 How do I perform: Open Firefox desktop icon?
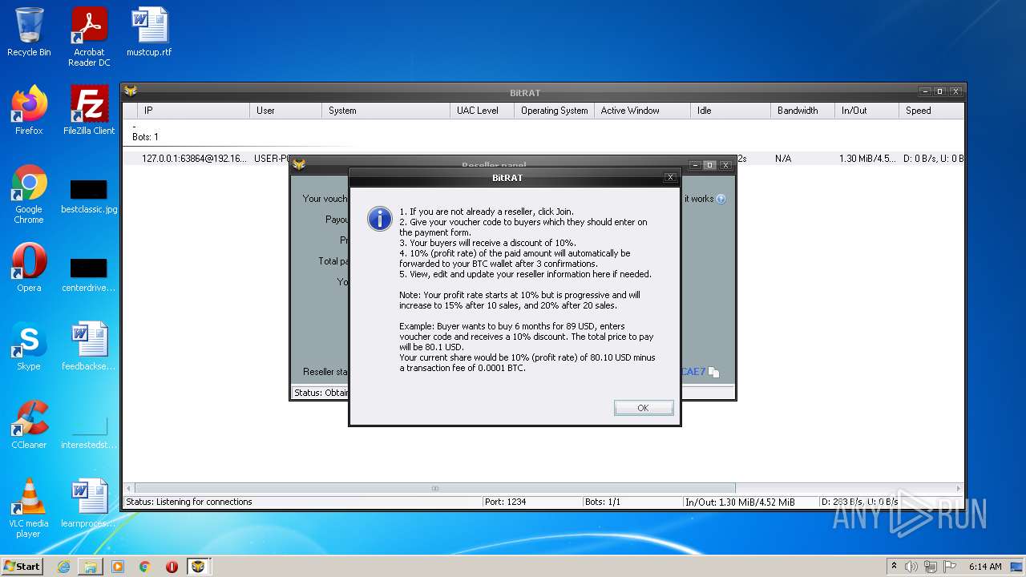(29, 111)
